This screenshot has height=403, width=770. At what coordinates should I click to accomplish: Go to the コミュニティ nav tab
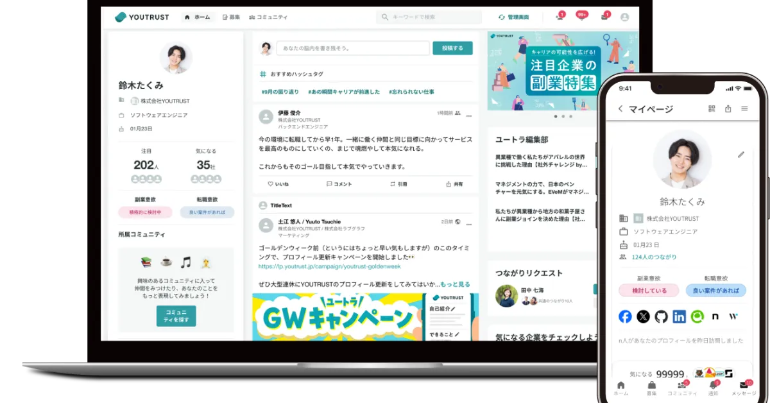(268, 17)
